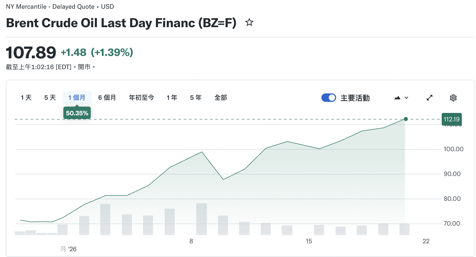Add BZ=F to watchlist with star icon

249,23
